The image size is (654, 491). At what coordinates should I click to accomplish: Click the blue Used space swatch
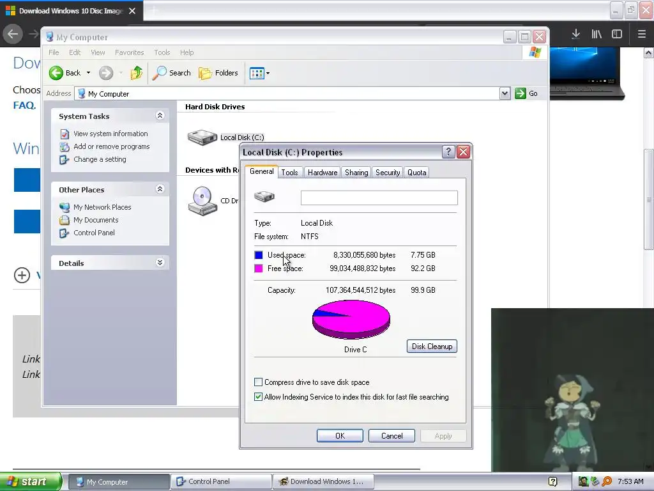click(259, 255)
